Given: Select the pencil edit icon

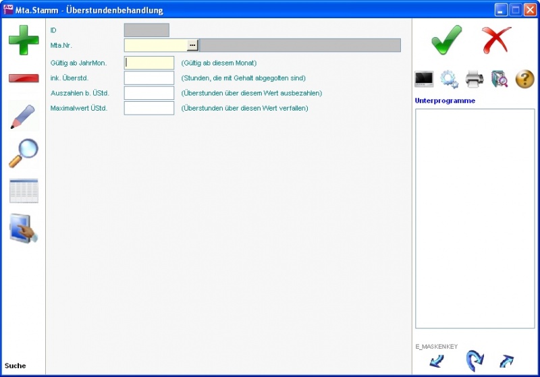Looking at the screenshot, I should coord(24,116).
